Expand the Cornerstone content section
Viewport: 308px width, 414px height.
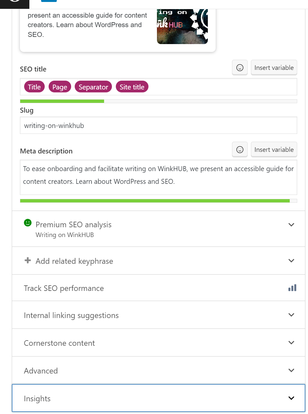pos(159,342)
